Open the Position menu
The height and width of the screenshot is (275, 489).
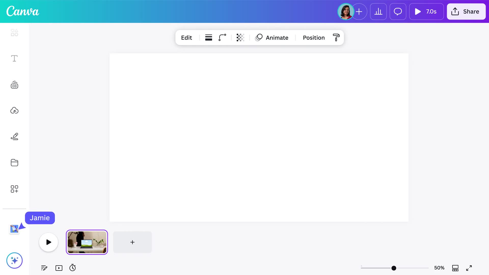coord(314,38)
